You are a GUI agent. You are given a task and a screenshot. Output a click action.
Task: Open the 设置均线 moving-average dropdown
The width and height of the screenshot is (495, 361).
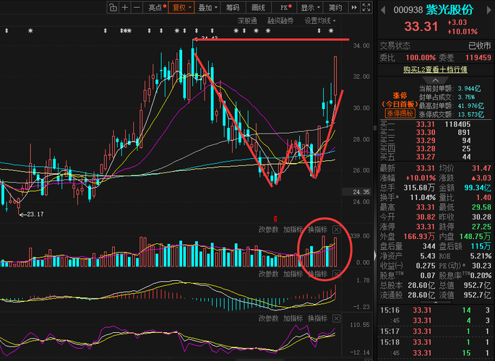tap(320, 21)
